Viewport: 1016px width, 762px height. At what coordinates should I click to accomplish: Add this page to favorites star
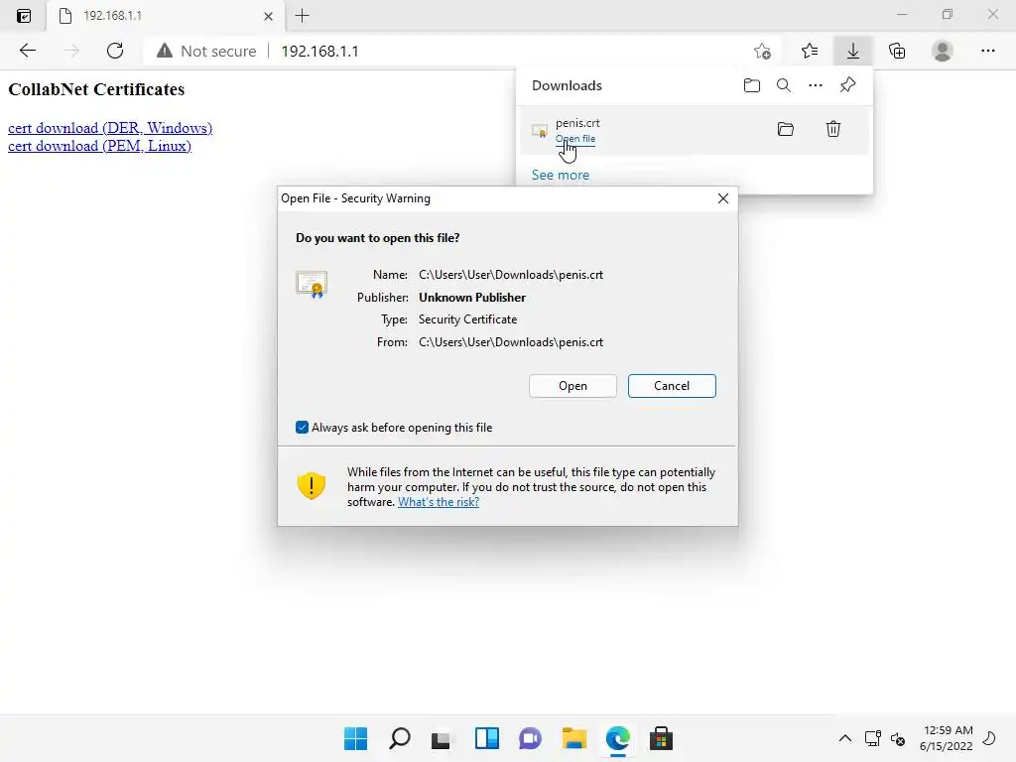click(x=763, y=51)
